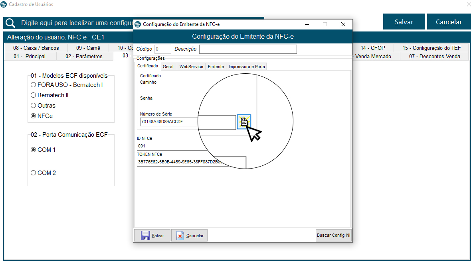Select the NFCe radio button

coord(34,116)
